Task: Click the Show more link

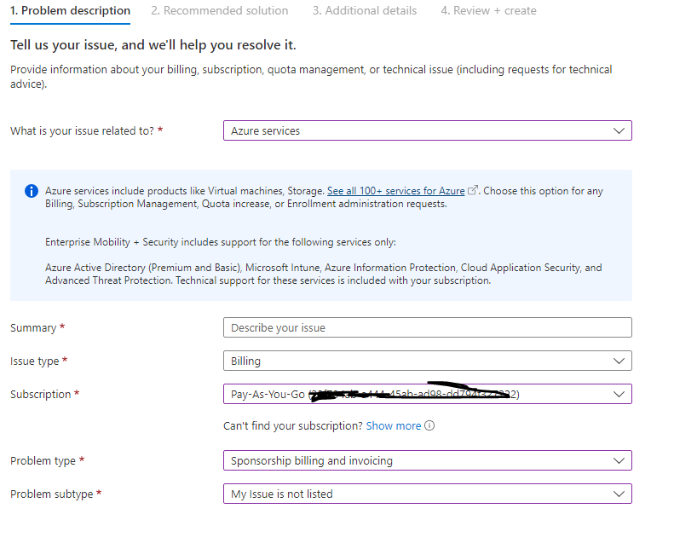Action: pyautogui.click(x=394, y=426)
